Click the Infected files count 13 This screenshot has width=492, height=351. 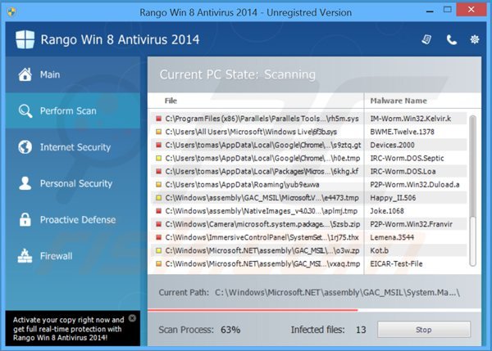pos(361,330)
